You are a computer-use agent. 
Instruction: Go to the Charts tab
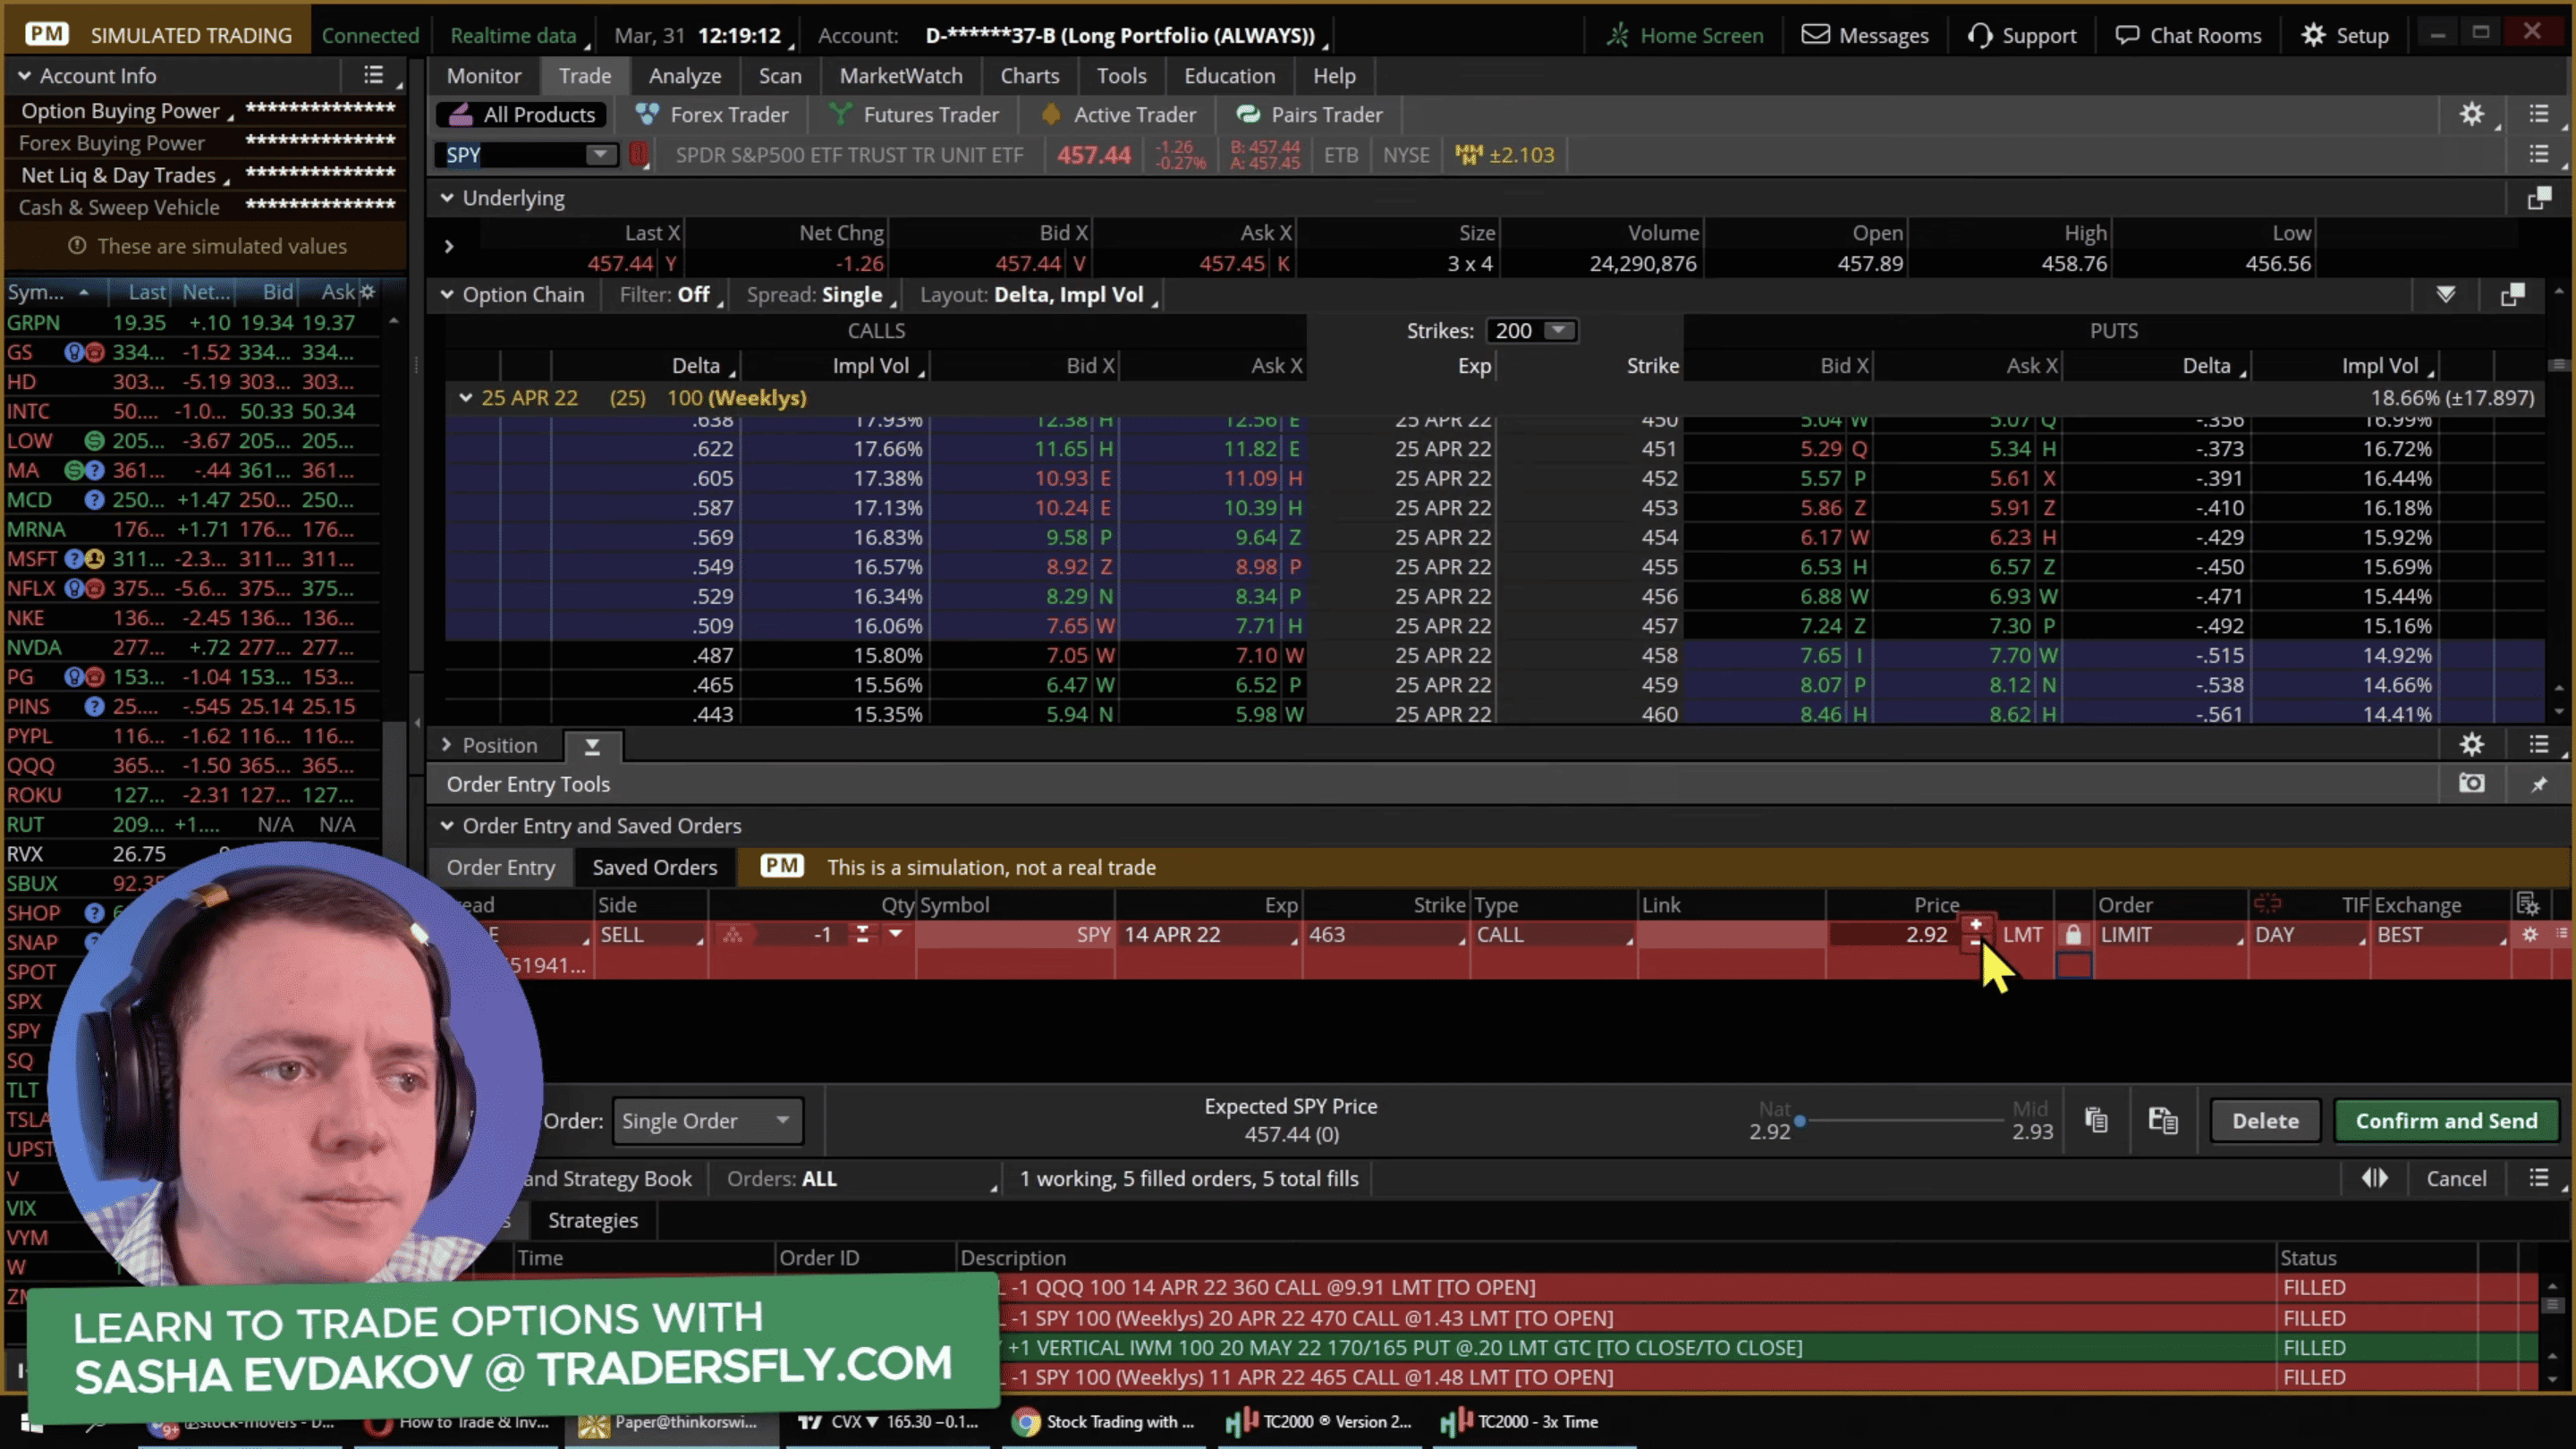pos(1030,76)
